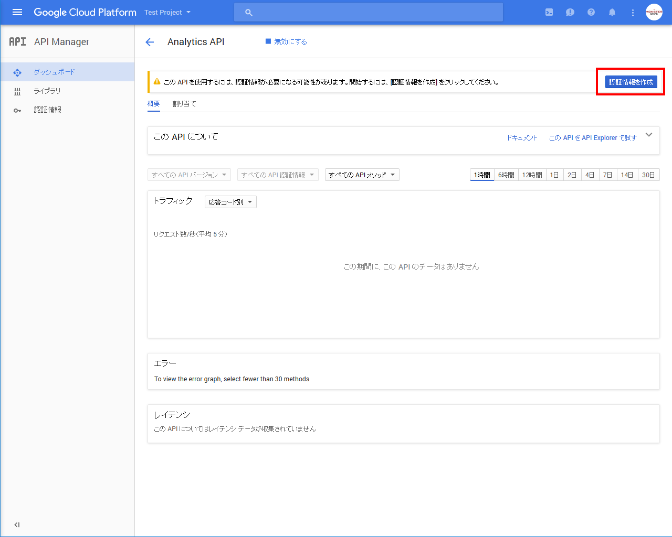The image size is (672, 537).
Task: Click the library sidebar icon
Action: (x=17, y=91)
